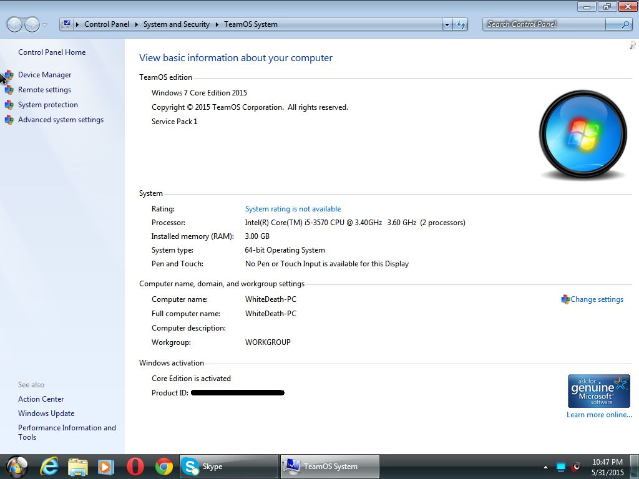Click the shield icon beside Device Manager
639x479 pixels.
(9, 75)
